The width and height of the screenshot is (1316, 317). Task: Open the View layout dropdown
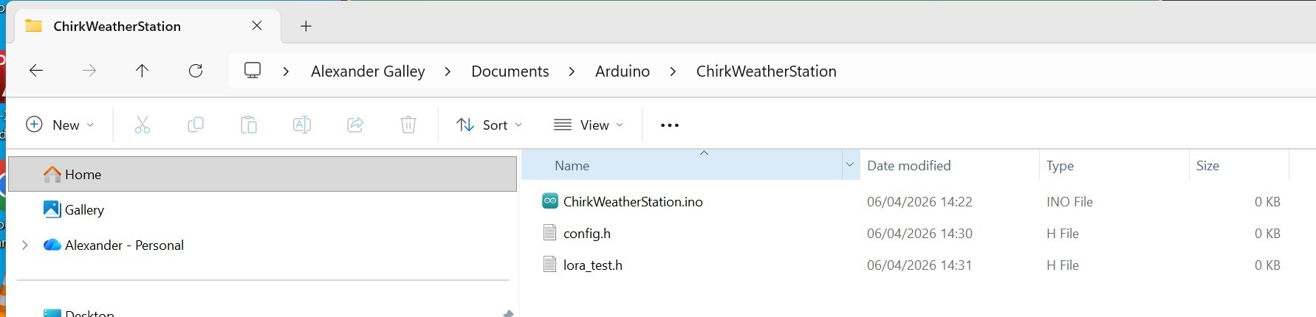click(x=589, y=125)
